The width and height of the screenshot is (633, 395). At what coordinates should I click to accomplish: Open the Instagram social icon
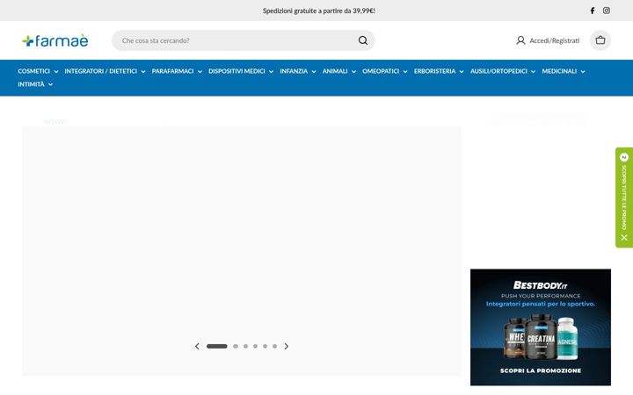(607, 11)
